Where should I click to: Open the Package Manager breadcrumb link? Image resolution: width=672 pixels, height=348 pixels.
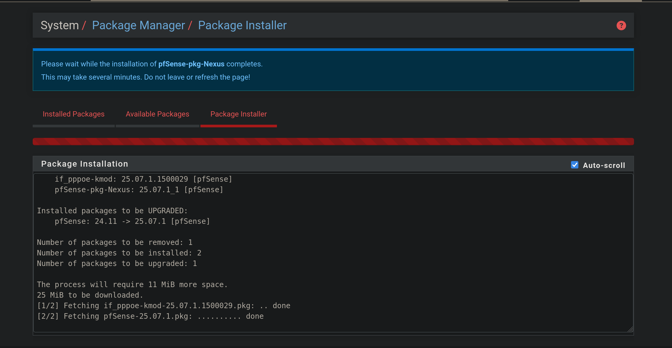(x=138, y=26)
